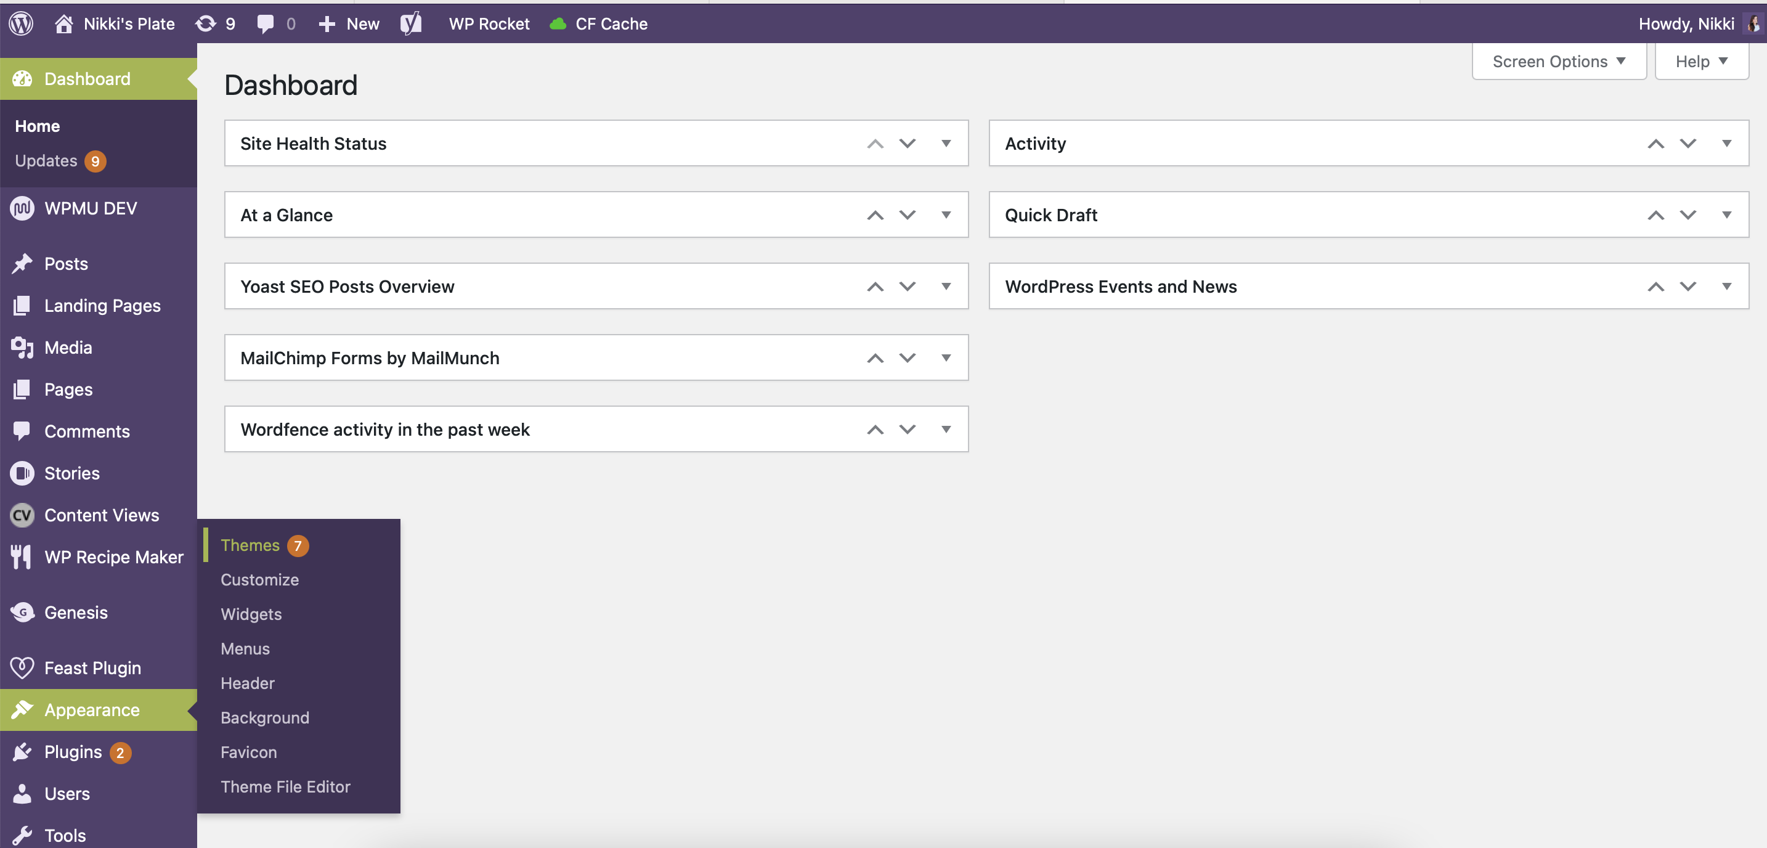Move Yoast SEO Posts Overview box up
This screenshot has width=1767, height=848.
click(875, 286)
